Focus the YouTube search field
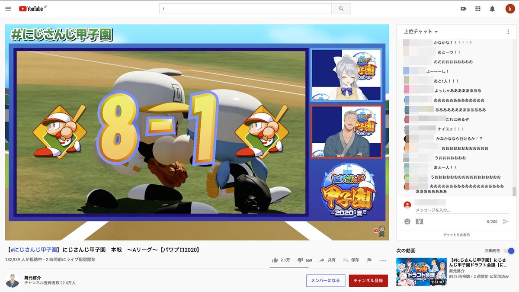Screen dimensions: 519x292 (245, 9)
